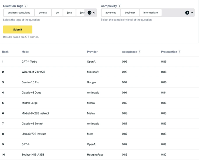Screen dimensions: 200x160
Task: Click the 3 complexity count badge
Action: pyautogui.click(x=187, y=13)
